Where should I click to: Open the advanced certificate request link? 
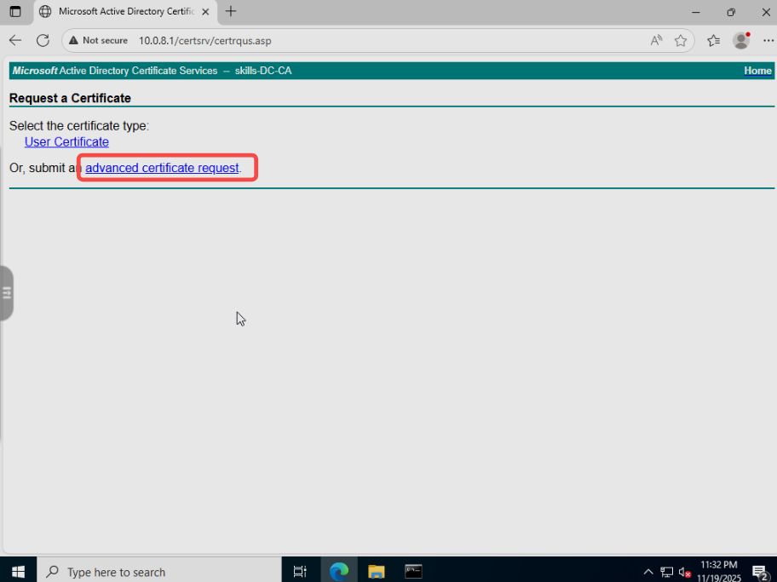162,168
